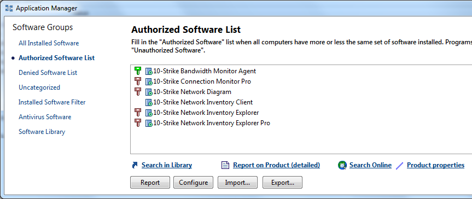Click the Import... button

click(237, 183)
